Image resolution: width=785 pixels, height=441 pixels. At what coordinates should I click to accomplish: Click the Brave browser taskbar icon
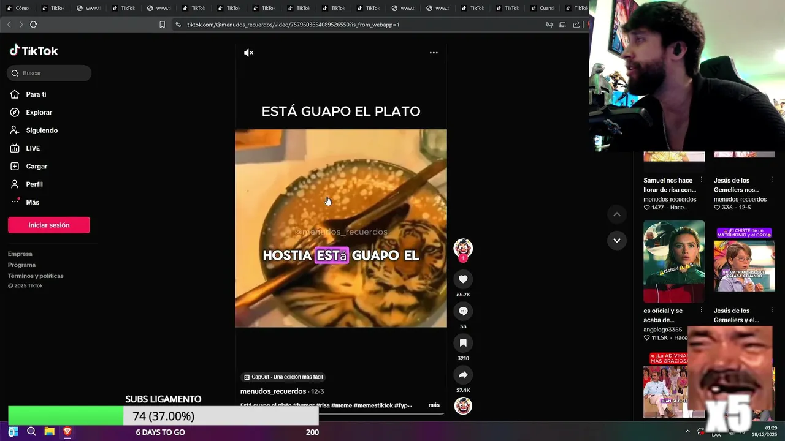click(x=67, y=432)
